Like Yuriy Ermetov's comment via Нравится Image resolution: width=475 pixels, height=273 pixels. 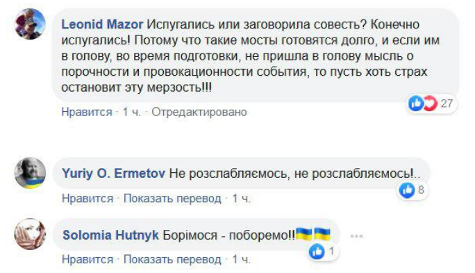[x=87, y=199]
